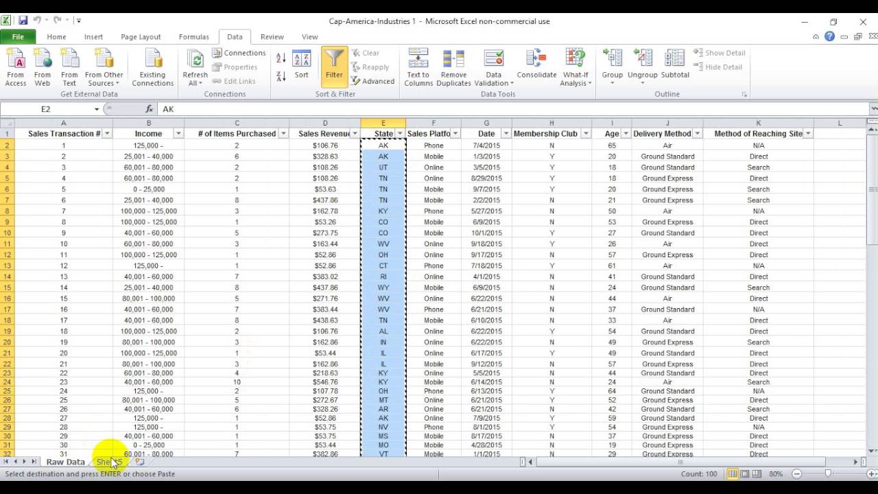
Task: Click Text to Columns
Action: 418,67
